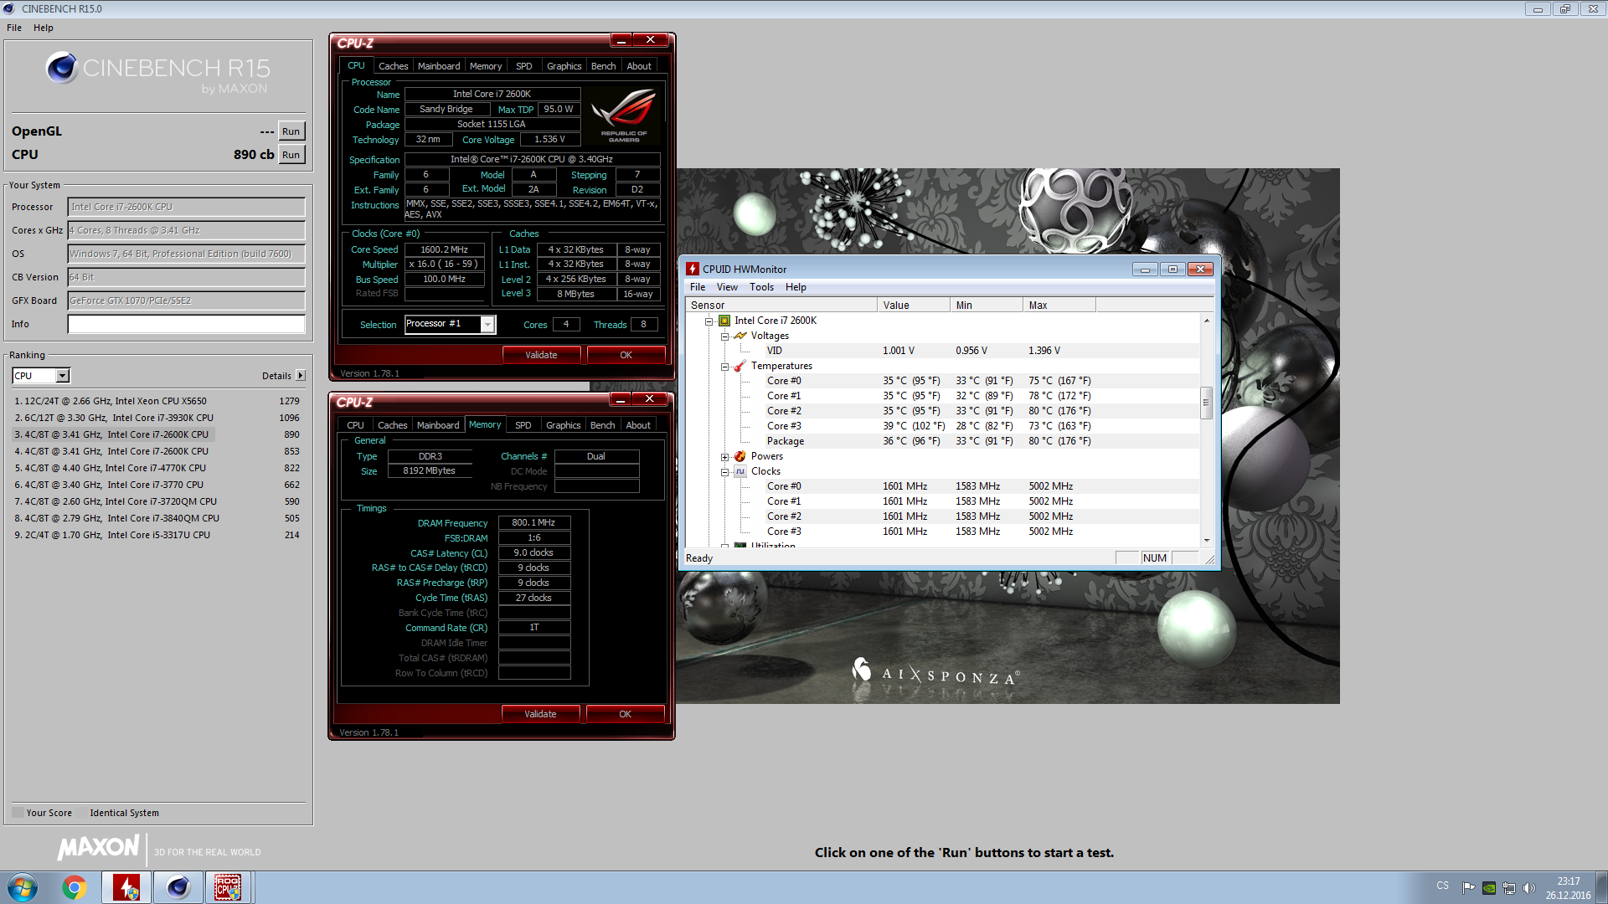Open About tab in upper CPU-Z window
Screen dimensions: 1608x904
pyautogui.click(x=639, y=66)
